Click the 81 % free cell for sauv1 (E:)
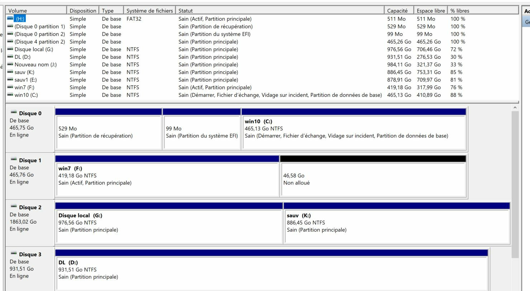Image resolution: width=530 pixels, height=291 pixels. click(x=456, y=80)
